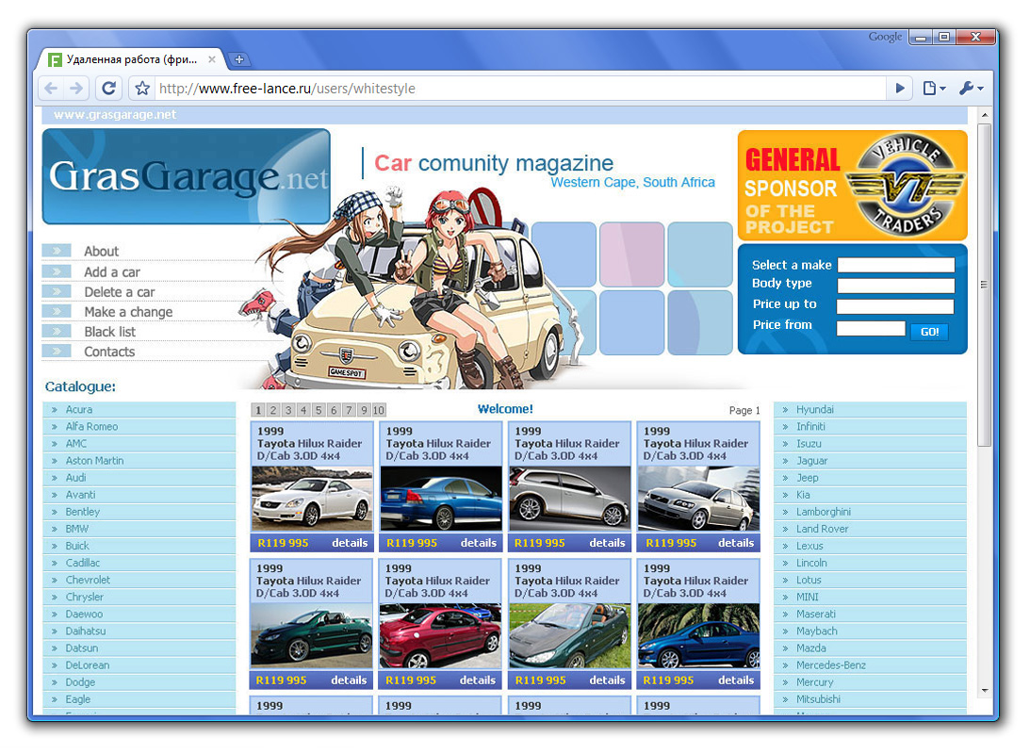
Task: Open the Jaguar catalogue link
Action: [x=812, y=461]
